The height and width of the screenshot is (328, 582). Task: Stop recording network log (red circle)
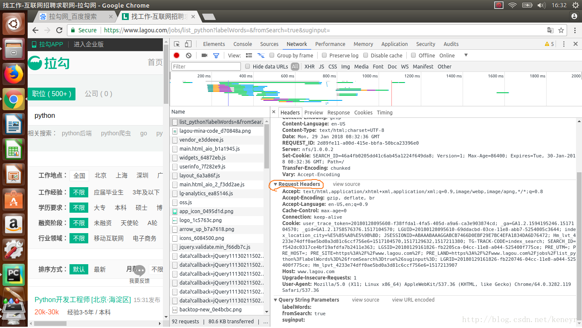coord(177,55)
